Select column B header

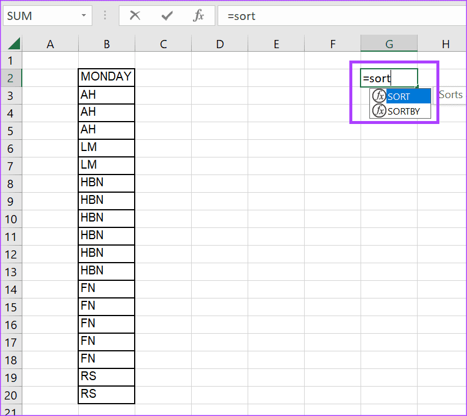(106, 43)
